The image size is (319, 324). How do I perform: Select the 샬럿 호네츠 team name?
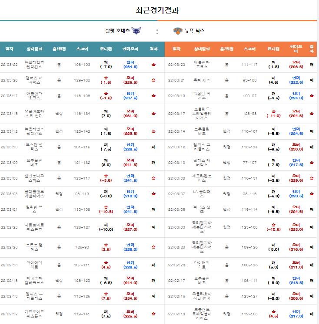pyautogui.click(x=118, y=31)
